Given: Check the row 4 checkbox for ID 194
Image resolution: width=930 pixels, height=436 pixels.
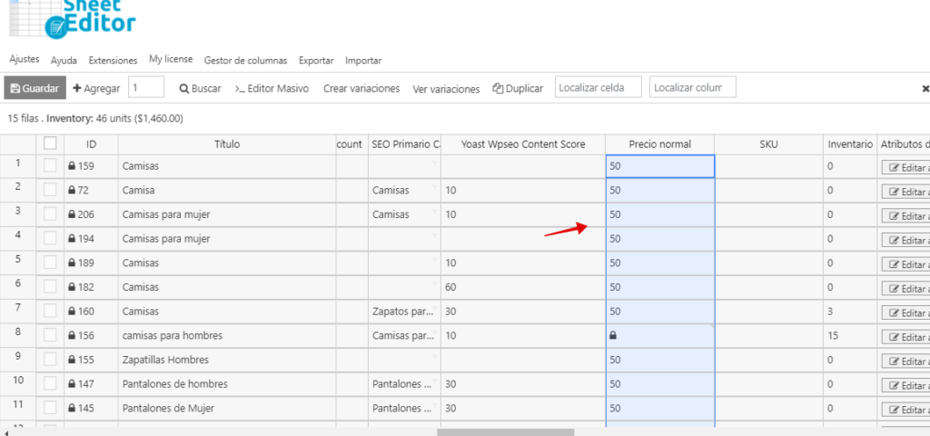Looking at the screenshot, I should (x=51, y=238).
